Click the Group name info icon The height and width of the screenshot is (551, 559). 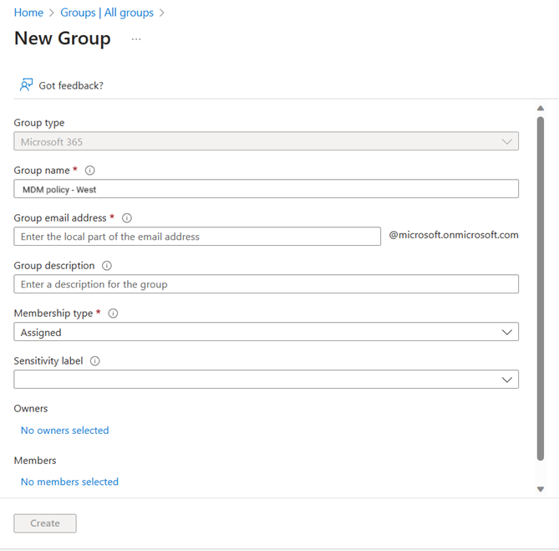[x=90, y=171]
